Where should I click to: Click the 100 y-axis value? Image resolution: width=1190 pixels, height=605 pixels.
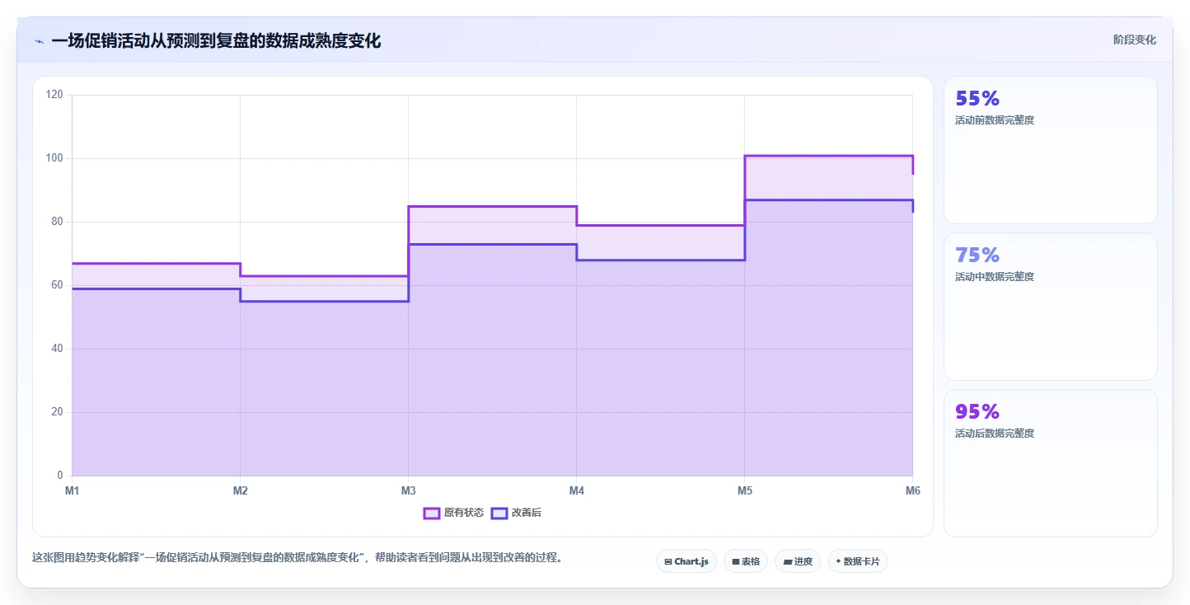click(x=54, y=158)
